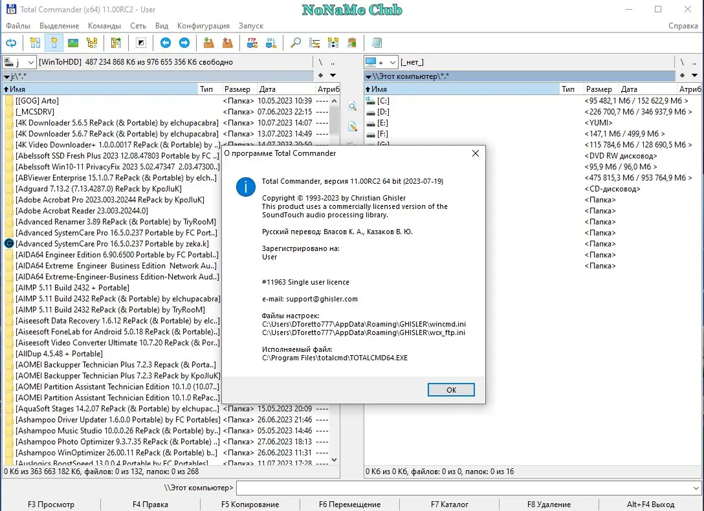Select the D: drive icon in the right panel
Image resolution: width=704 pixels, height=511 pixels.
[x=370, y=112]
